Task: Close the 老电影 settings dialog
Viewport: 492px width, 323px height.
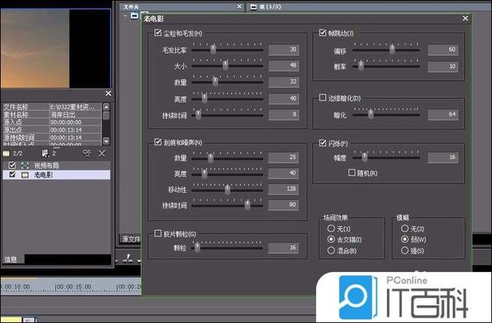Action: pos(465,18)
